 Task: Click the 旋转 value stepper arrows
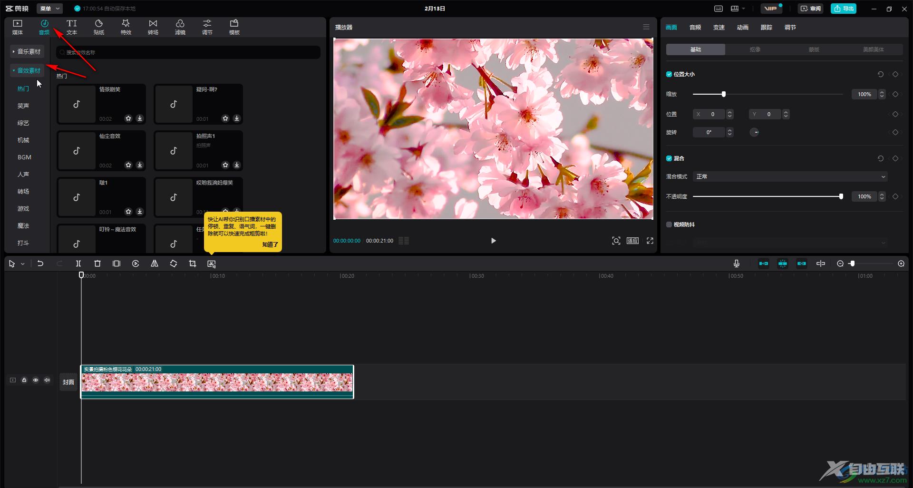(x=730, y=132)
